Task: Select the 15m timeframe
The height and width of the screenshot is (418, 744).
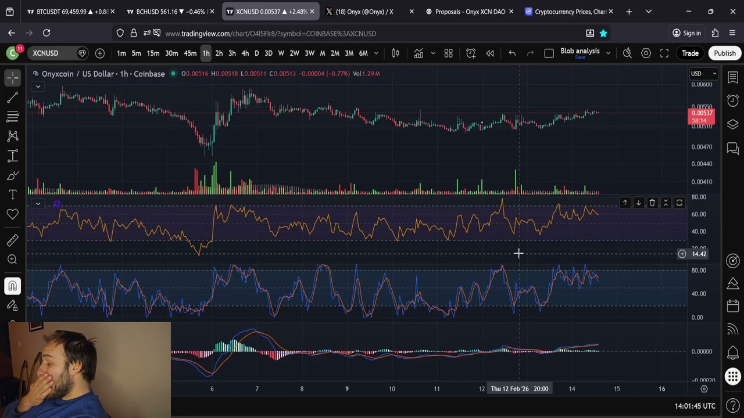Action: (x=153, y=53)
